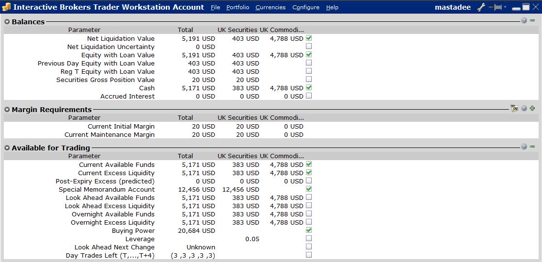
Task: Check Reg T Equity with Loan Value box
Action: (309, 71)
